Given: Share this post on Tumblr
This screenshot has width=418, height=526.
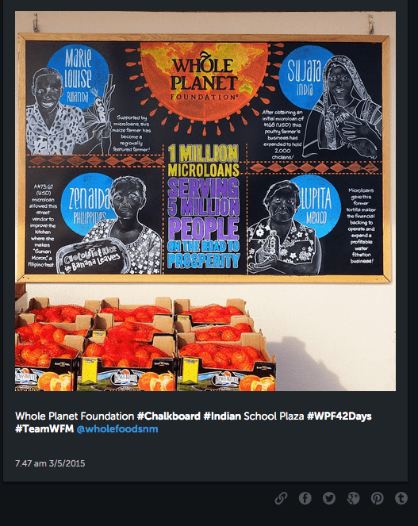Looking at the screenshot, I should tap(401, 498).
